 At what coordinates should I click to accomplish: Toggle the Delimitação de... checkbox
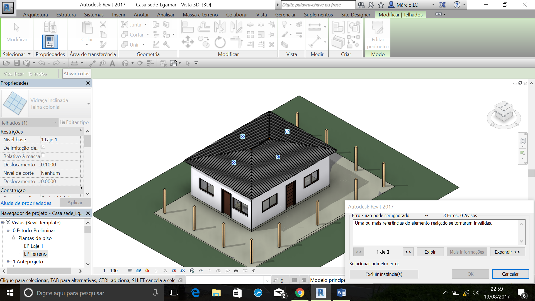point(43,147)
